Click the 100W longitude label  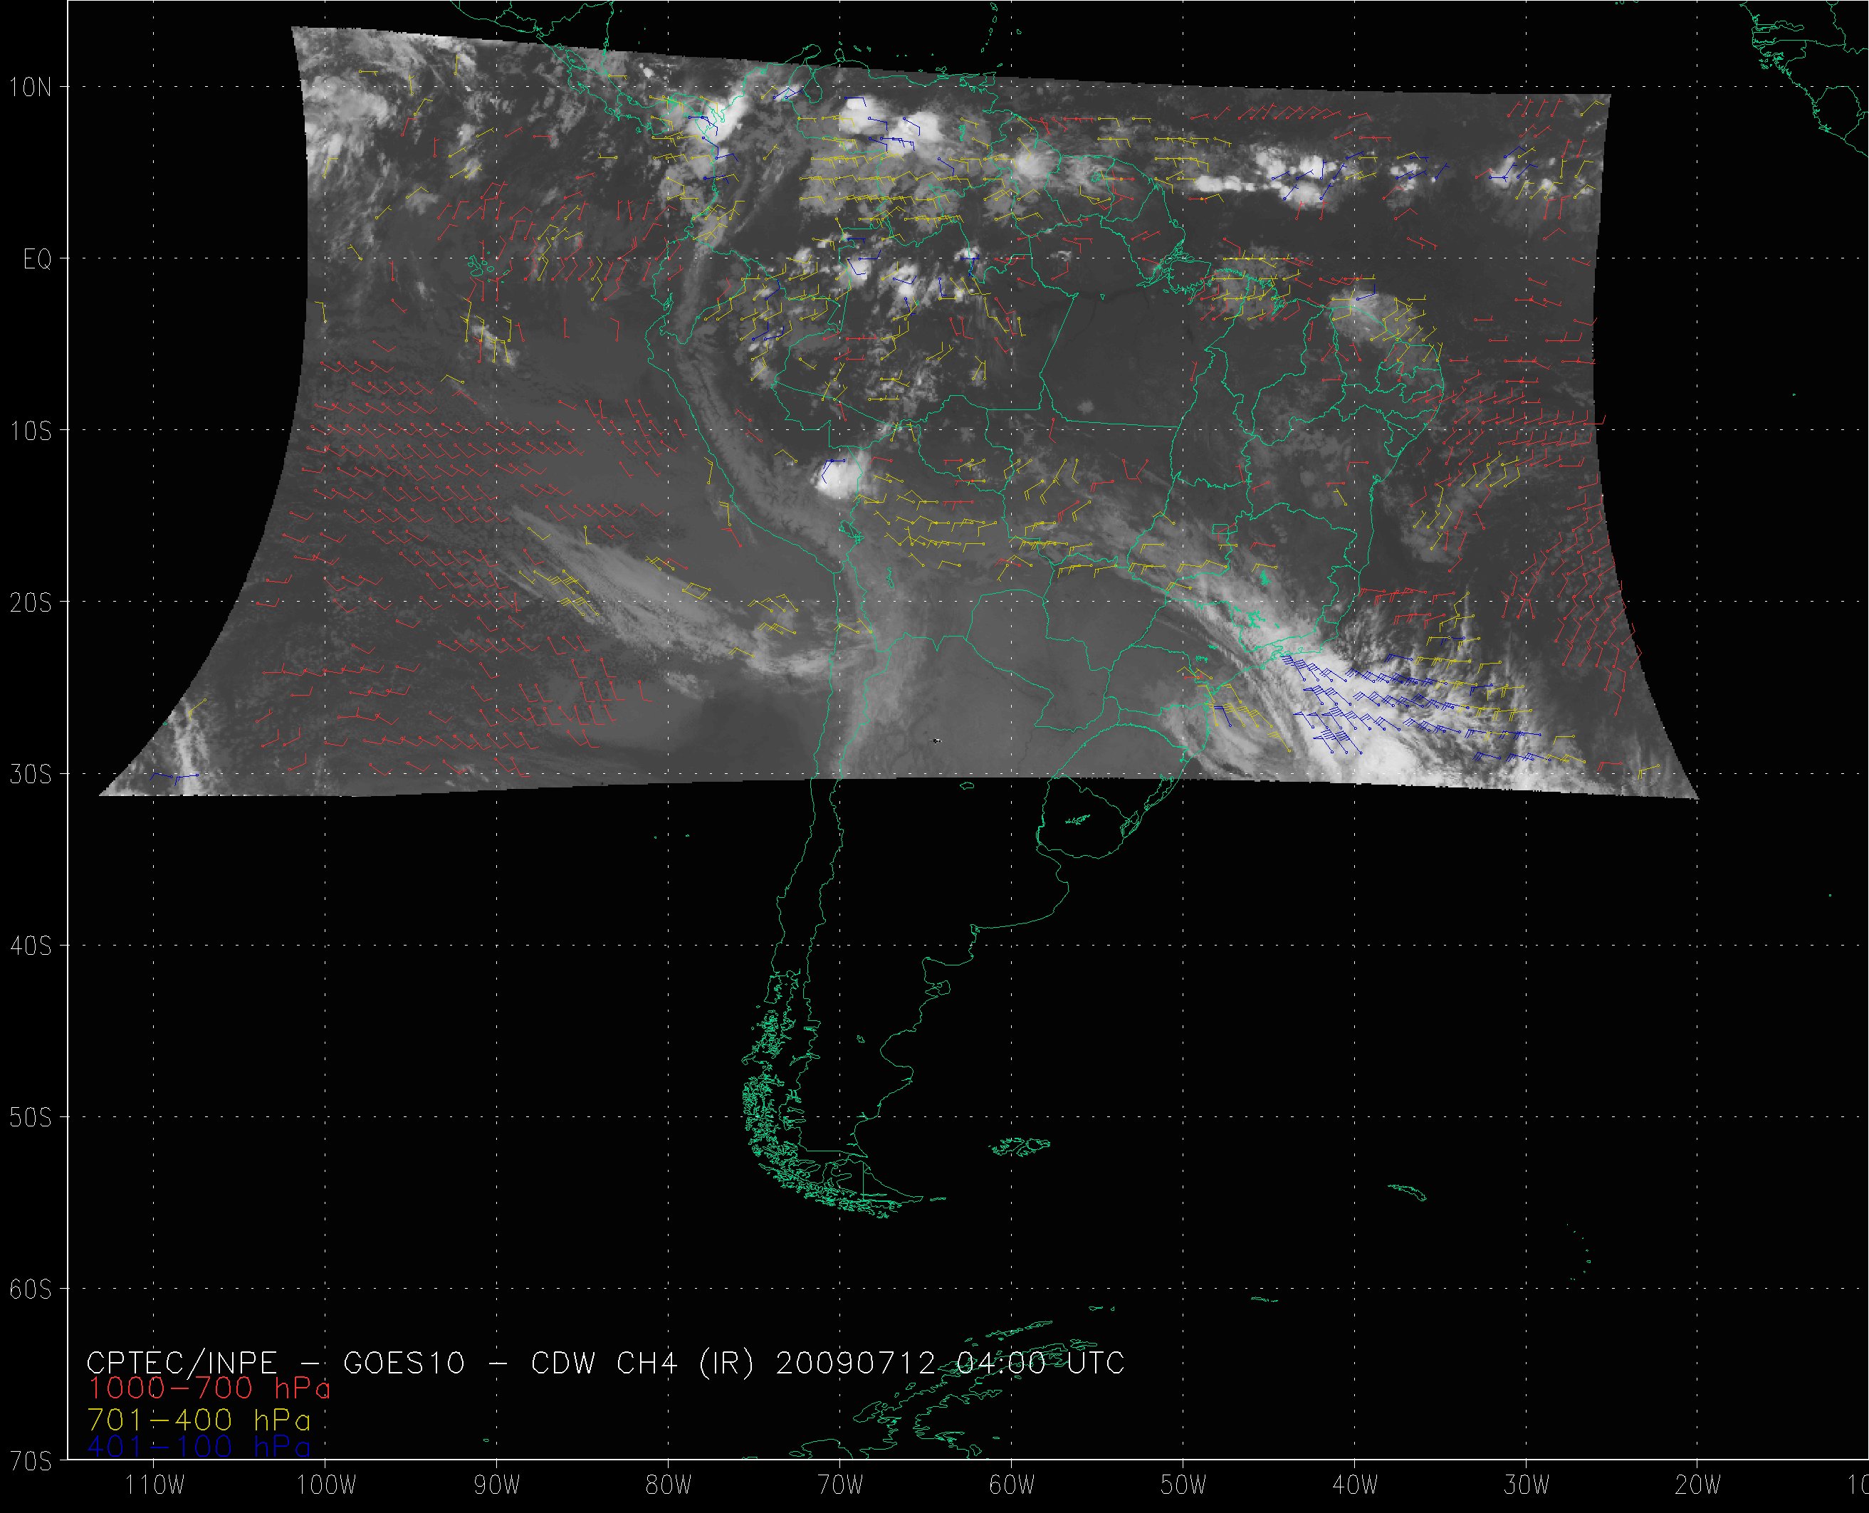pyautogui.click(x=326, y=1485)
